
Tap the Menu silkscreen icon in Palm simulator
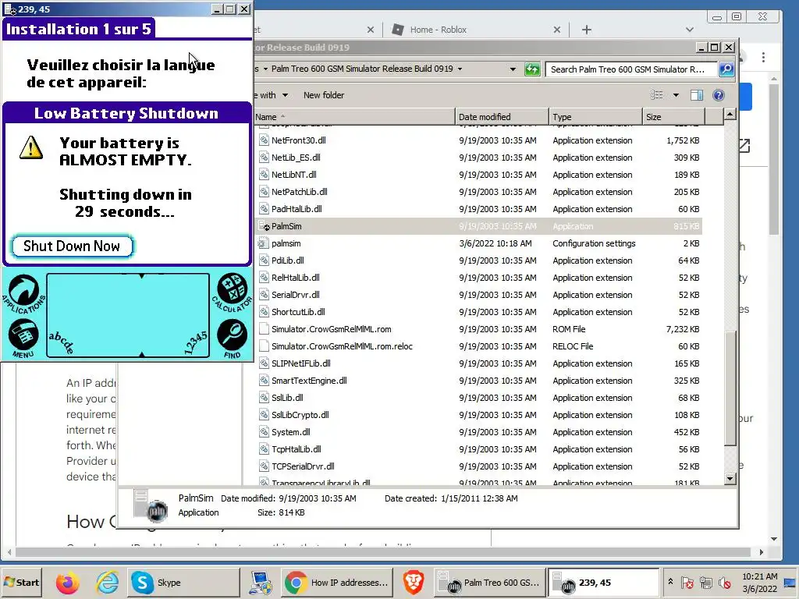pyautogui.click(x=23, y=338)
